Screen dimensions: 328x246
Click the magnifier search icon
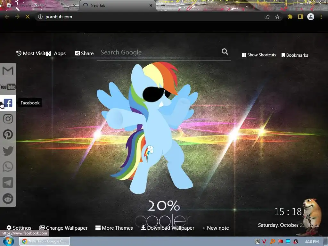pos(225,52)
